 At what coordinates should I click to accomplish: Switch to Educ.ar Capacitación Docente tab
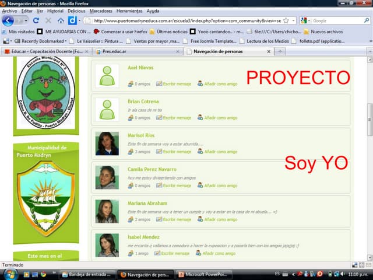44,51
